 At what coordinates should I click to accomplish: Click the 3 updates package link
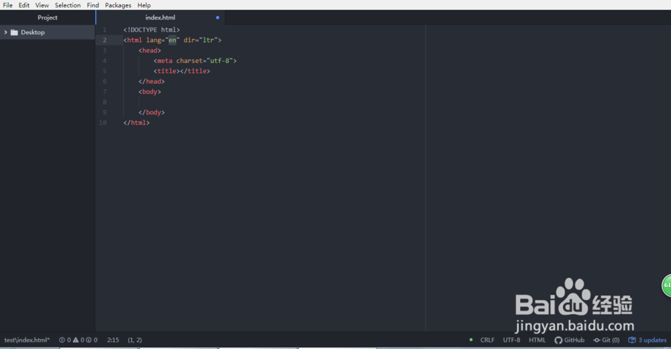point(647,340)
